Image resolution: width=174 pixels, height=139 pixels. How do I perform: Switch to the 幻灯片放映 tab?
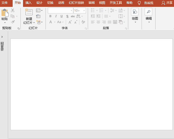point(76,3)
